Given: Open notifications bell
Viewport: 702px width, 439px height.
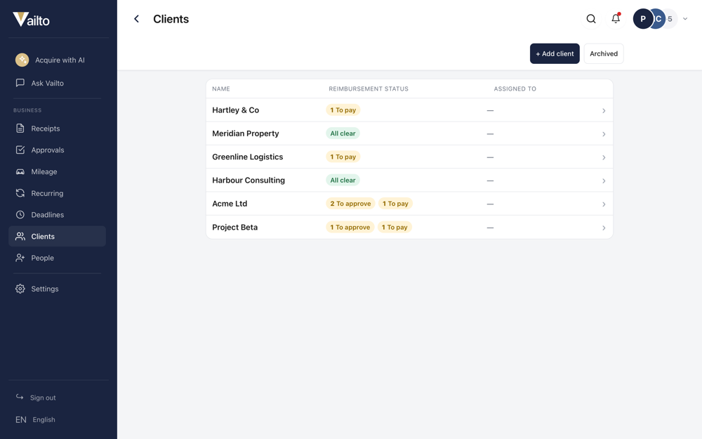Looking at the screenshot, I should pyautogui.click(x=616, y=19).
